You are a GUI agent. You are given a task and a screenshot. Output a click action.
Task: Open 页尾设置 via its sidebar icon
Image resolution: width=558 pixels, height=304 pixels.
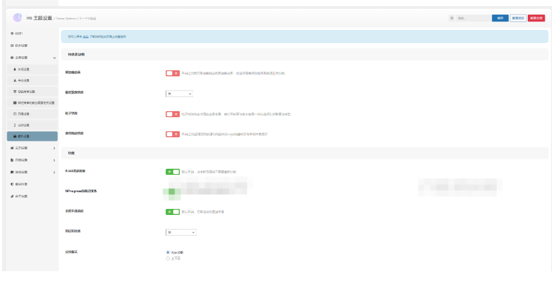point(15,114)
